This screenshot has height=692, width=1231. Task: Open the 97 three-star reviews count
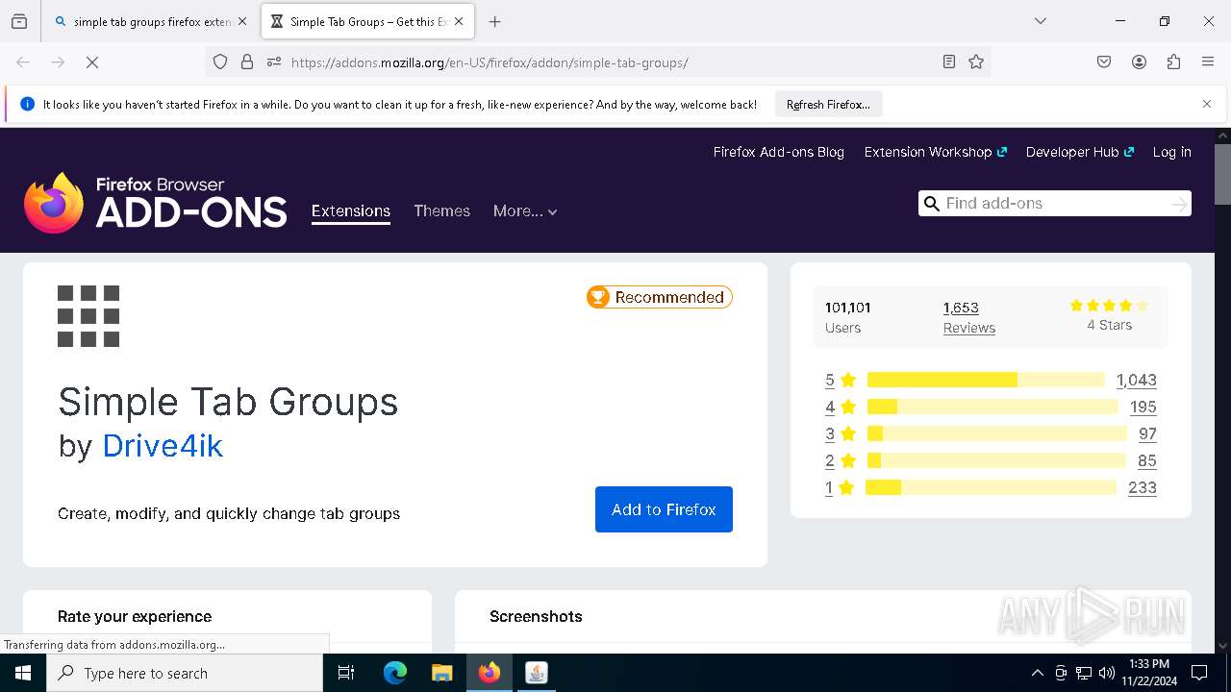[1147, 433]
